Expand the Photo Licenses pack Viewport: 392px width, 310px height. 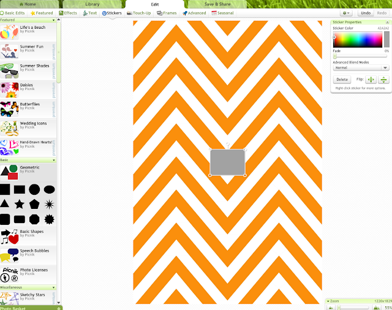point(28,274)
